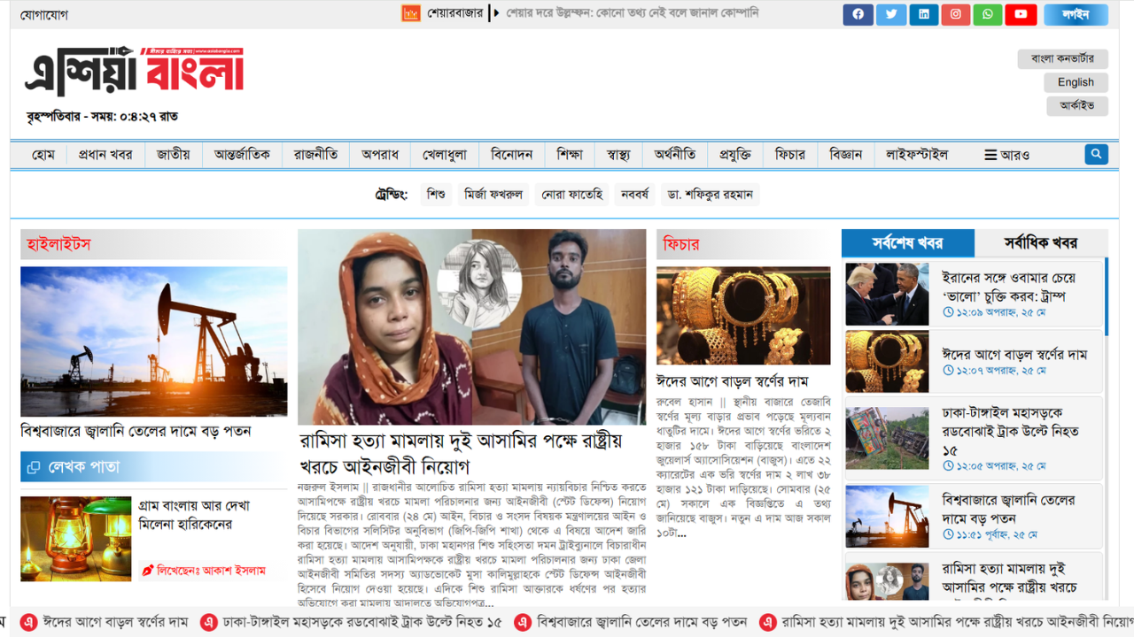Image resolution: width=1134 pixels, height=637 pixels.
Task: Switch to সর্বশেষ খবর tab
Action: pyautogui.click(x=908, y=242)
